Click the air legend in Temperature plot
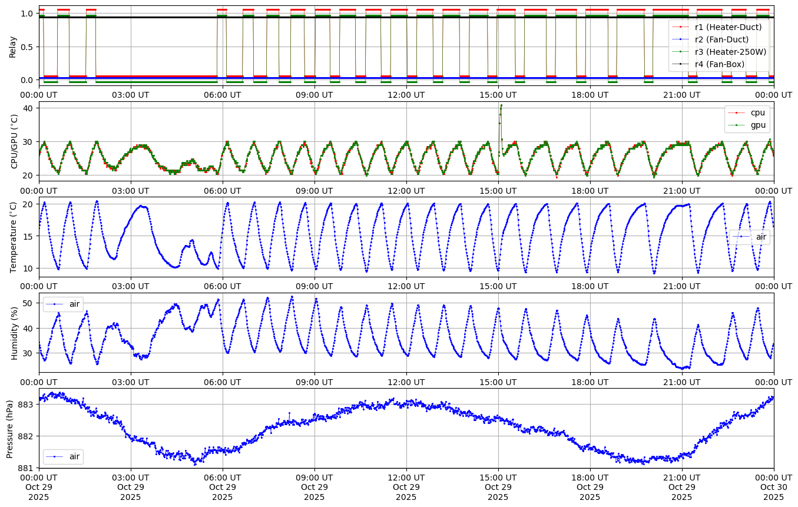 coord(750,237)
